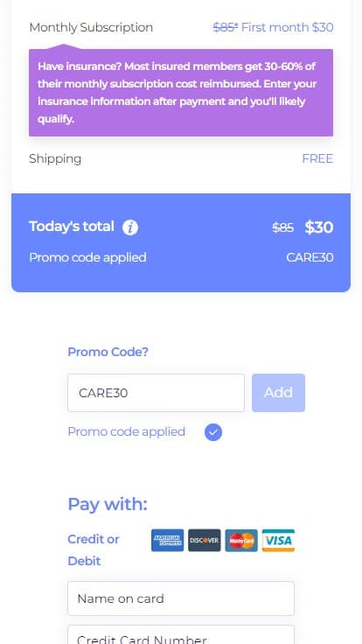
Task: Select the Visa card icon
Action: click(x=278, y=540)
